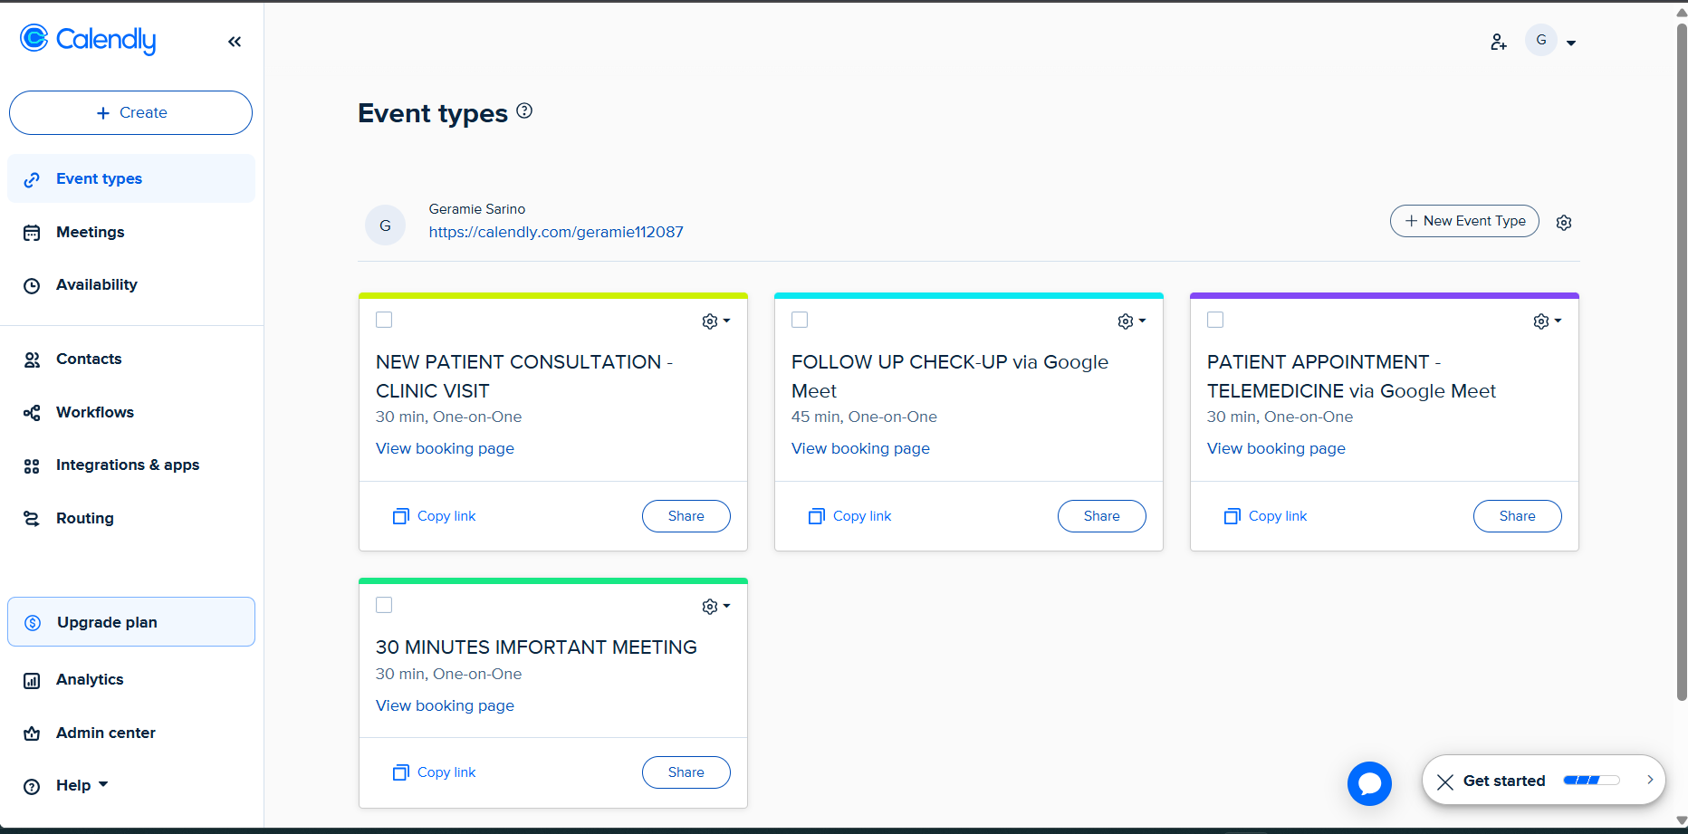Viewport: 1688px width, 834px height.
Task: Click the Admin center crown icon
Action: (x=32, y=733)
